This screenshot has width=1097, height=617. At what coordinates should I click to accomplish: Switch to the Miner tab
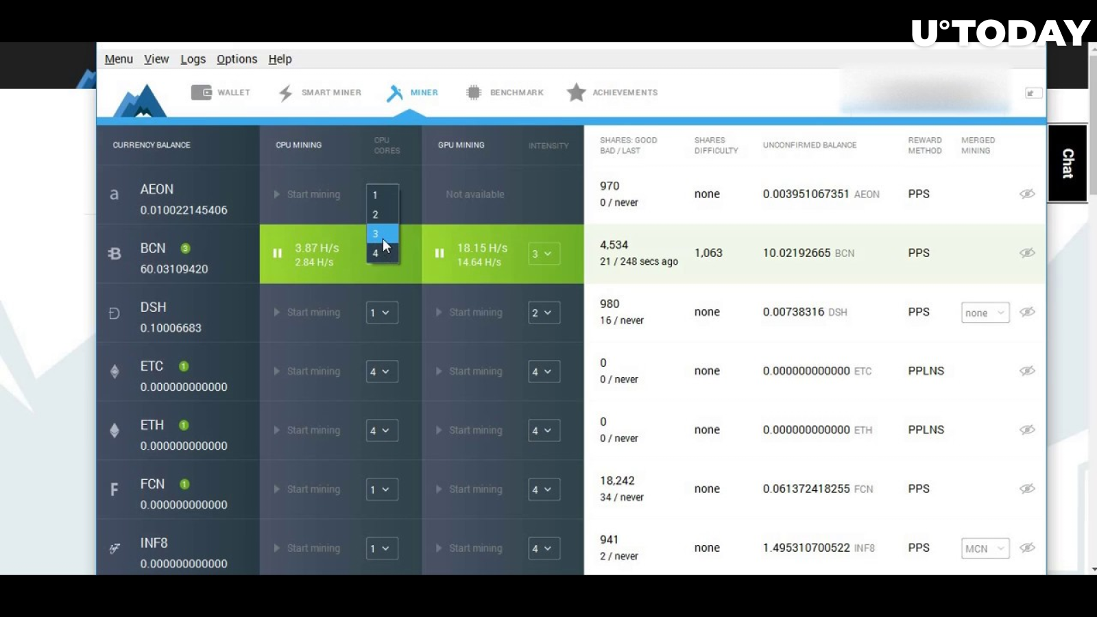click(x=412, y=93)
